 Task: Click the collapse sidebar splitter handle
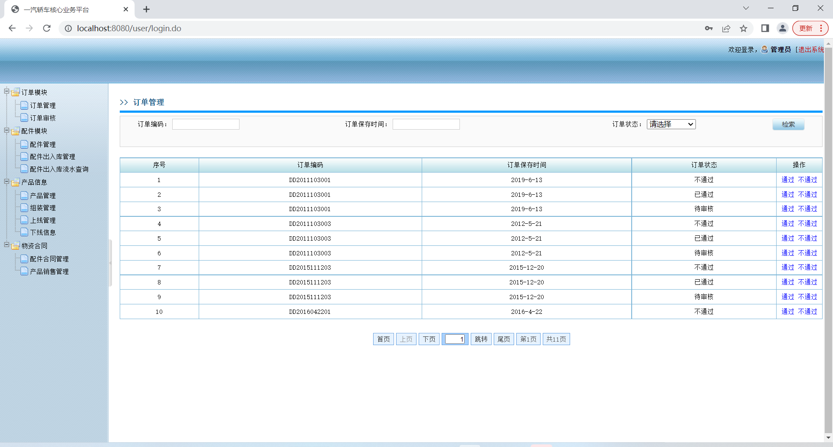tap(110, 263)
